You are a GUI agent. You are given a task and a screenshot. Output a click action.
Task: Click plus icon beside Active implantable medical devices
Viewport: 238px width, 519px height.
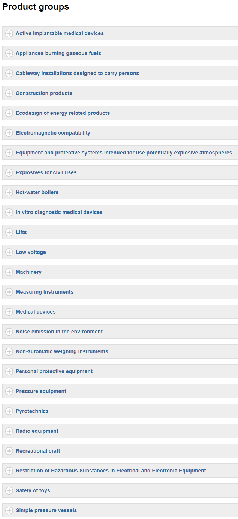point(9,33)
